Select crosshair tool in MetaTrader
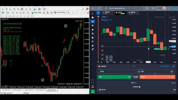The width and height of the screenshot is (178, 100). 73,12
